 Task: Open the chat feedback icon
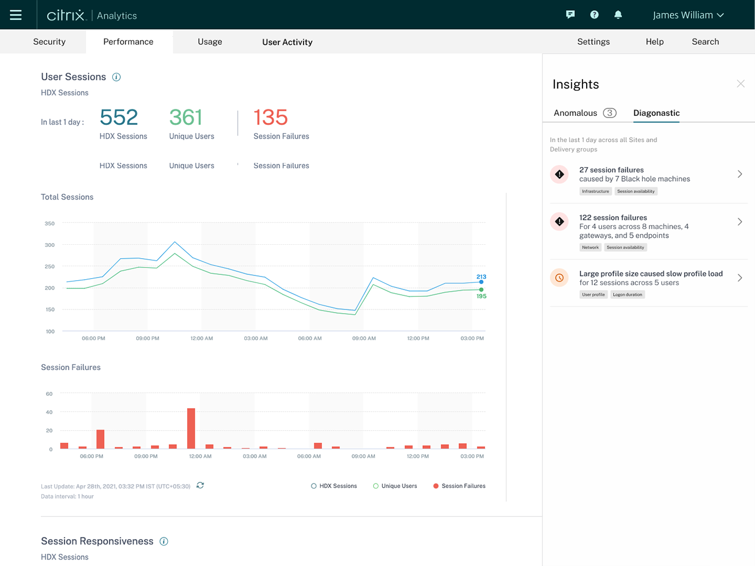570,15
